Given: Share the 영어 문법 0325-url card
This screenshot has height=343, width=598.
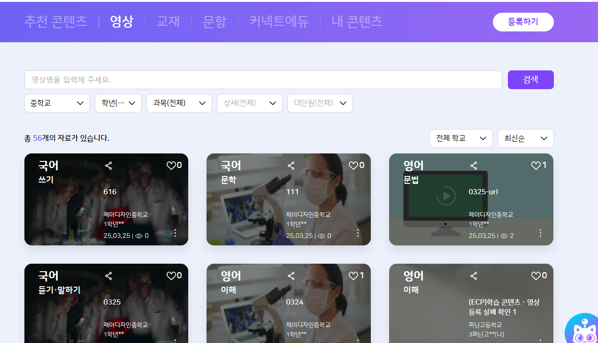Looking at the screenshot, I should 474,166.
